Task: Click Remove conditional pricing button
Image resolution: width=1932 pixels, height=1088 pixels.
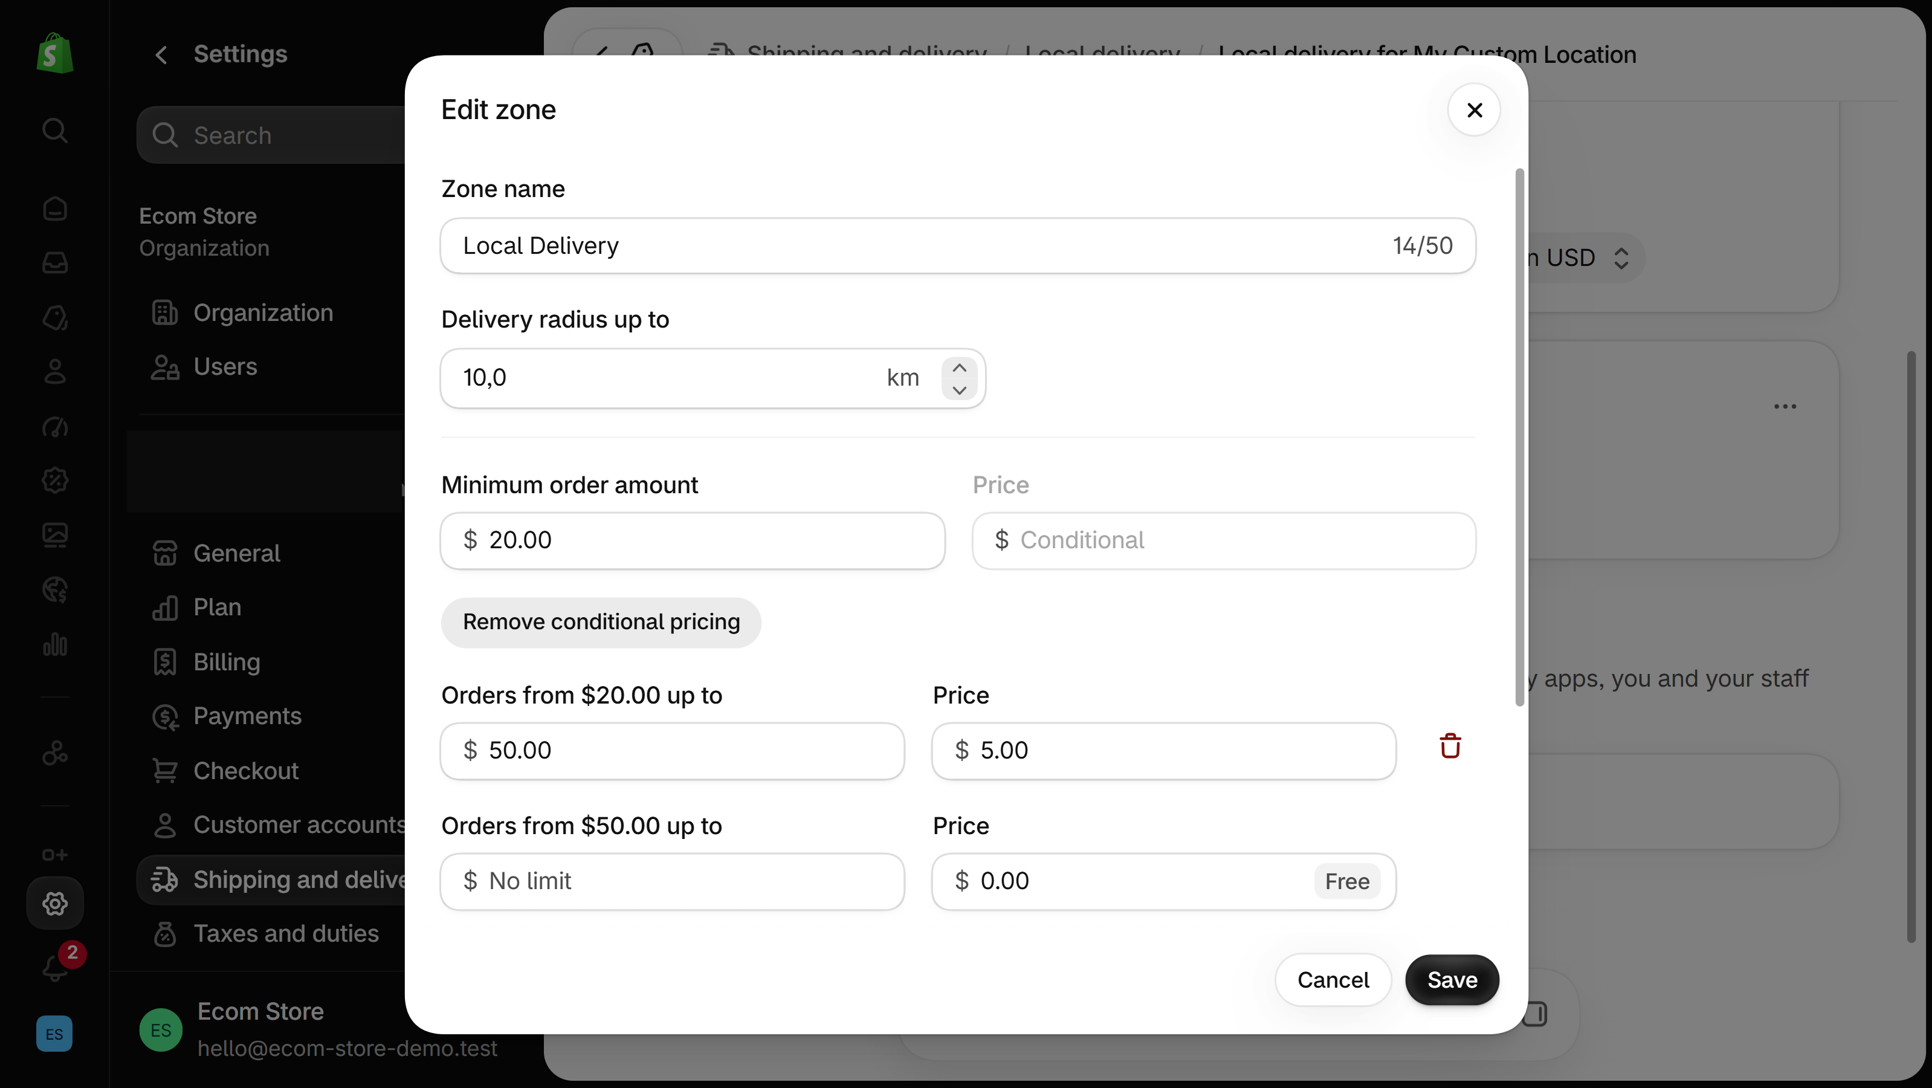Action: [x=601, y=622]
